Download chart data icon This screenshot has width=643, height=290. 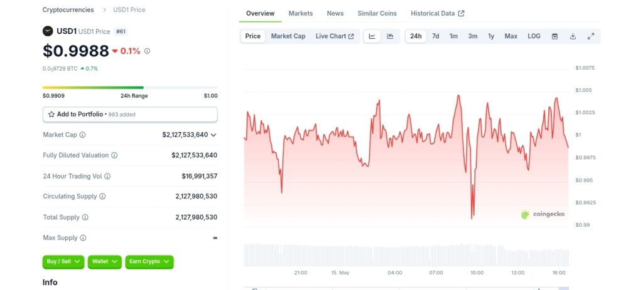click(x=573, y=36)
